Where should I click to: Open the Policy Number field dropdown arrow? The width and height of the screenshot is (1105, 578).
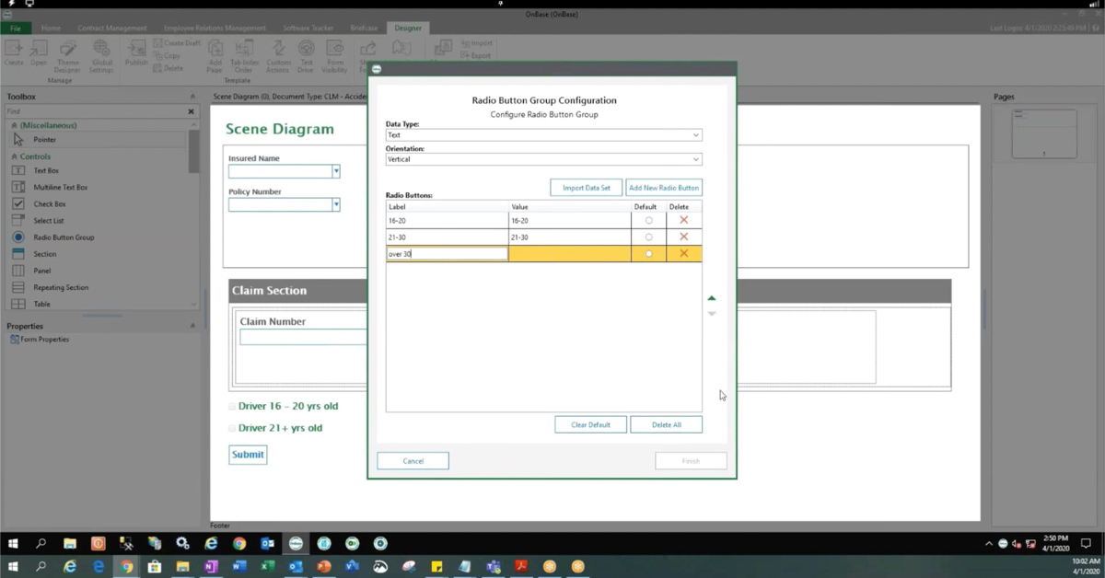pos(337,205)
